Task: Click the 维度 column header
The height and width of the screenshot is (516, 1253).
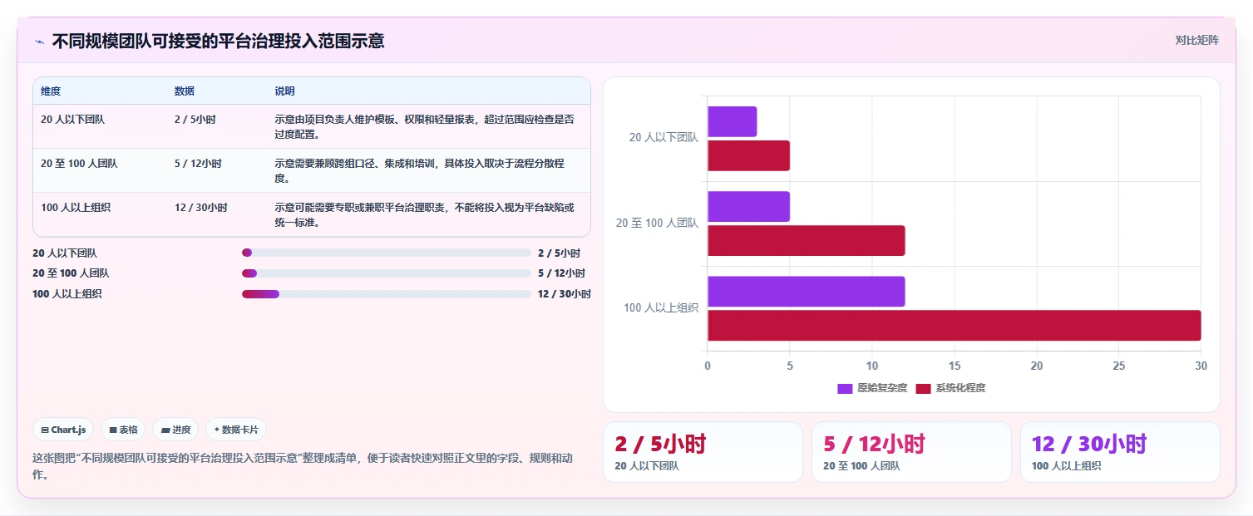Action: pyautogui.click(x=51, y=91)
